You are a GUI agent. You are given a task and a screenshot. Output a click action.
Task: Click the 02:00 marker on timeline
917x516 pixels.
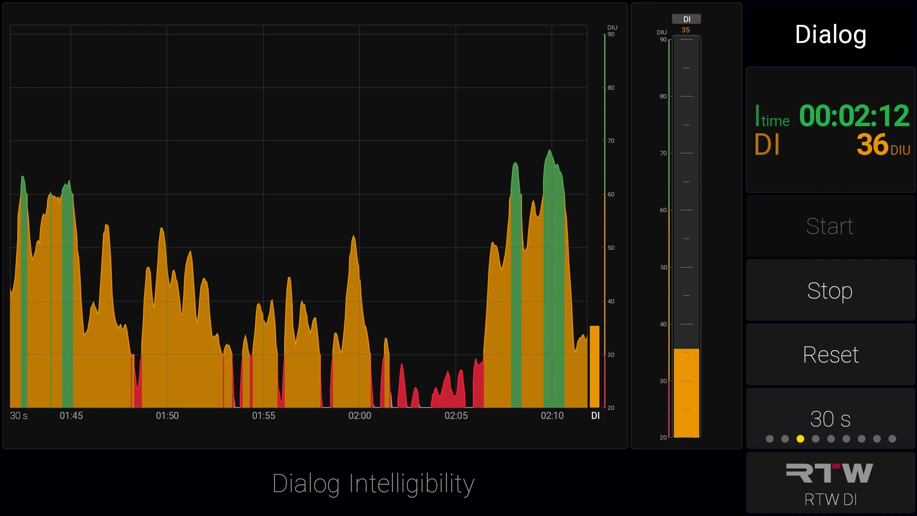coord(360,416)
